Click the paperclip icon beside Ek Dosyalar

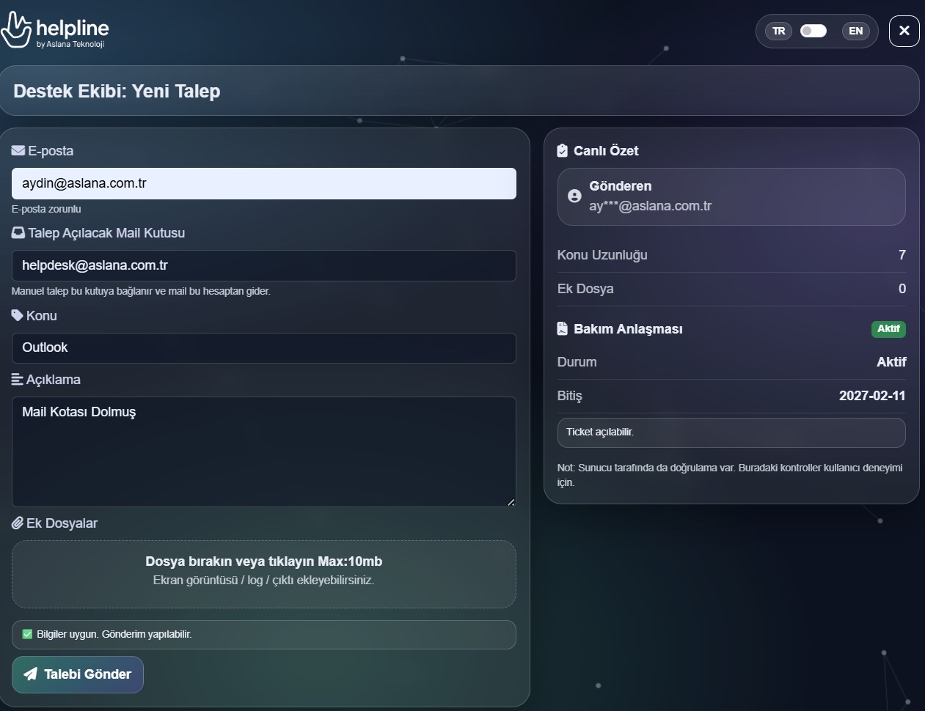tap(18, 523)
